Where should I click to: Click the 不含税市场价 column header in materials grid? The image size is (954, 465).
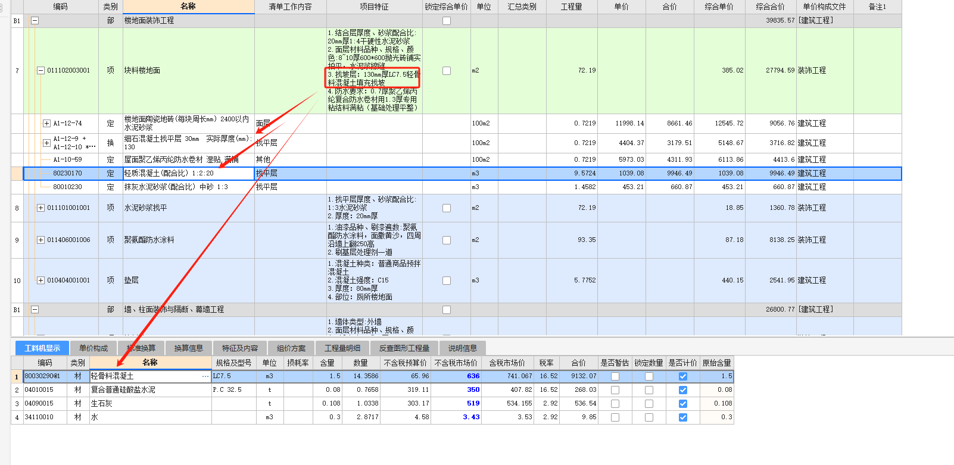coord(456,363)
